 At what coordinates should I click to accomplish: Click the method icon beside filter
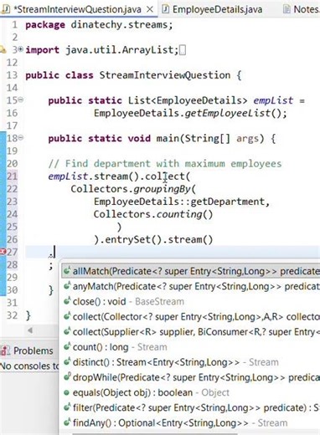(x=67, y=407)
